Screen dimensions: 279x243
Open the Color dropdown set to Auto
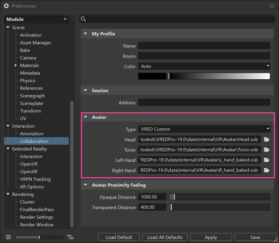(204, 66)
